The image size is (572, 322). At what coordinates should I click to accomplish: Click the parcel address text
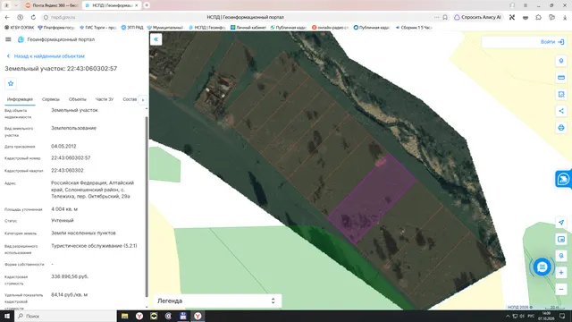(92, 190)
